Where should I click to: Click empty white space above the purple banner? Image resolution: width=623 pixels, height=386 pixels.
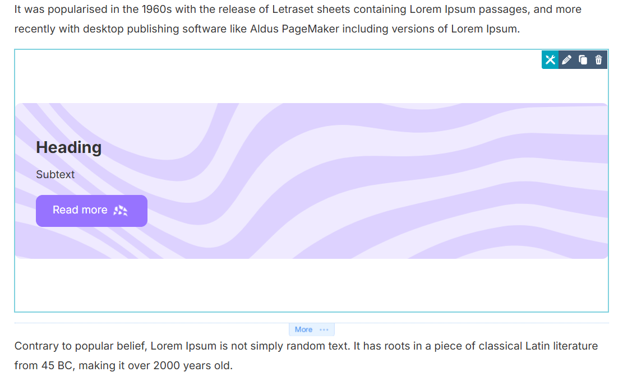(x=280, y=78)
